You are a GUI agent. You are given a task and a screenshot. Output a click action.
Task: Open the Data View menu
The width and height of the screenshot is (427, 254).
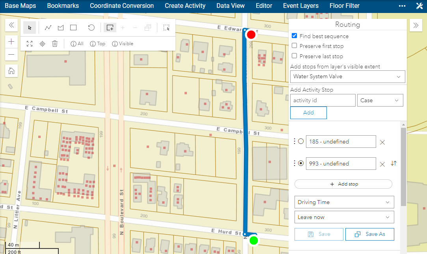click(x=230, y=6)
